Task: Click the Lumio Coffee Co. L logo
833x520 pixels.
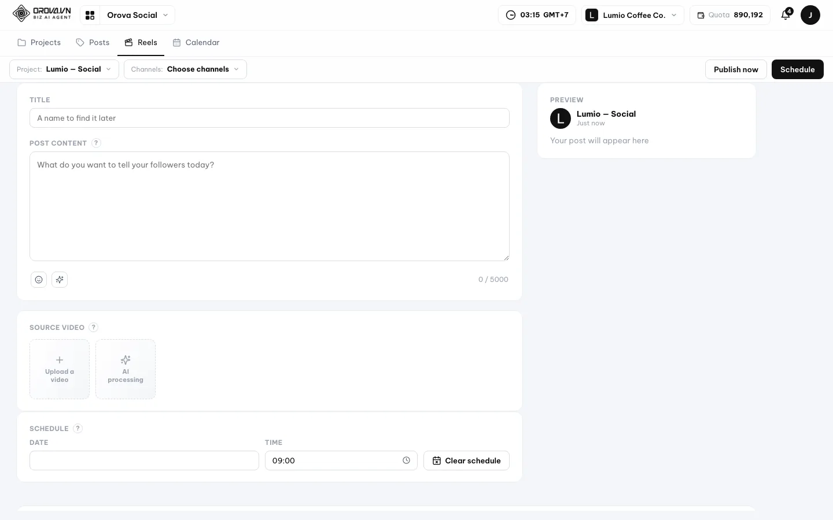Action: (x=592, y=15)
